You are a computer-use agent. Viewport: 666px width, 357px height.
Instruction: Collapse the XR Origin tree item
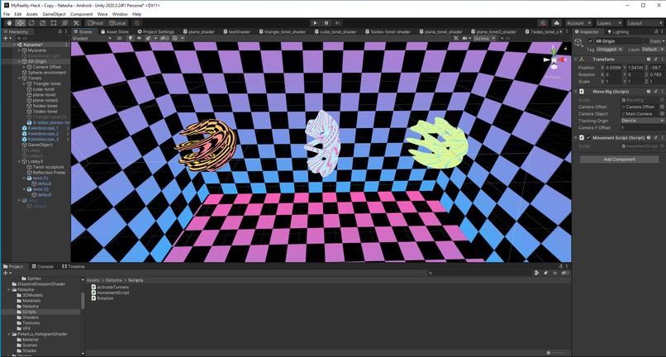[19, 61]
